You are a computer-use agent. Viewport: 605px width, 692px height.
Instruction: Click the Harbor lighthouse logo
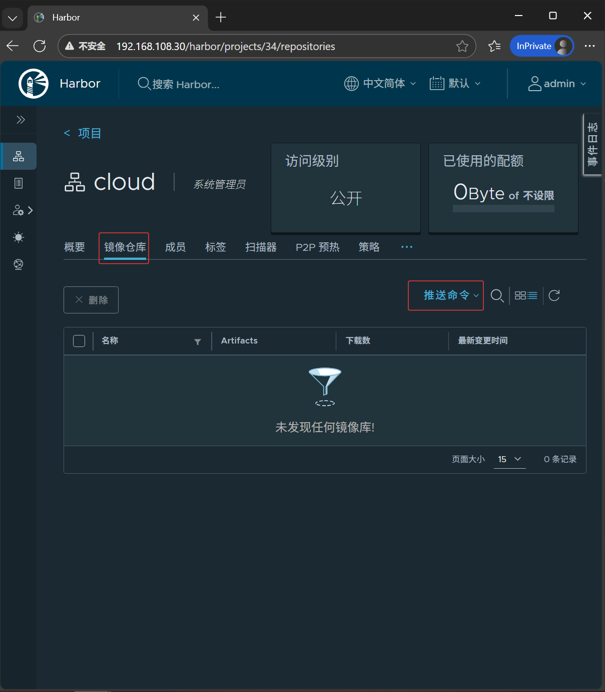click(34, 84)
